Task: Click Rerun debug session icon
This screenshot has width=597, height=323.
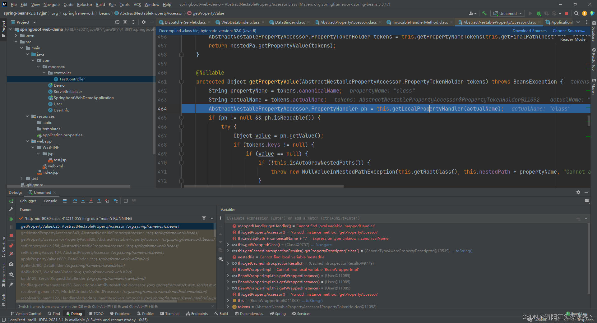Action: point(11,201)
